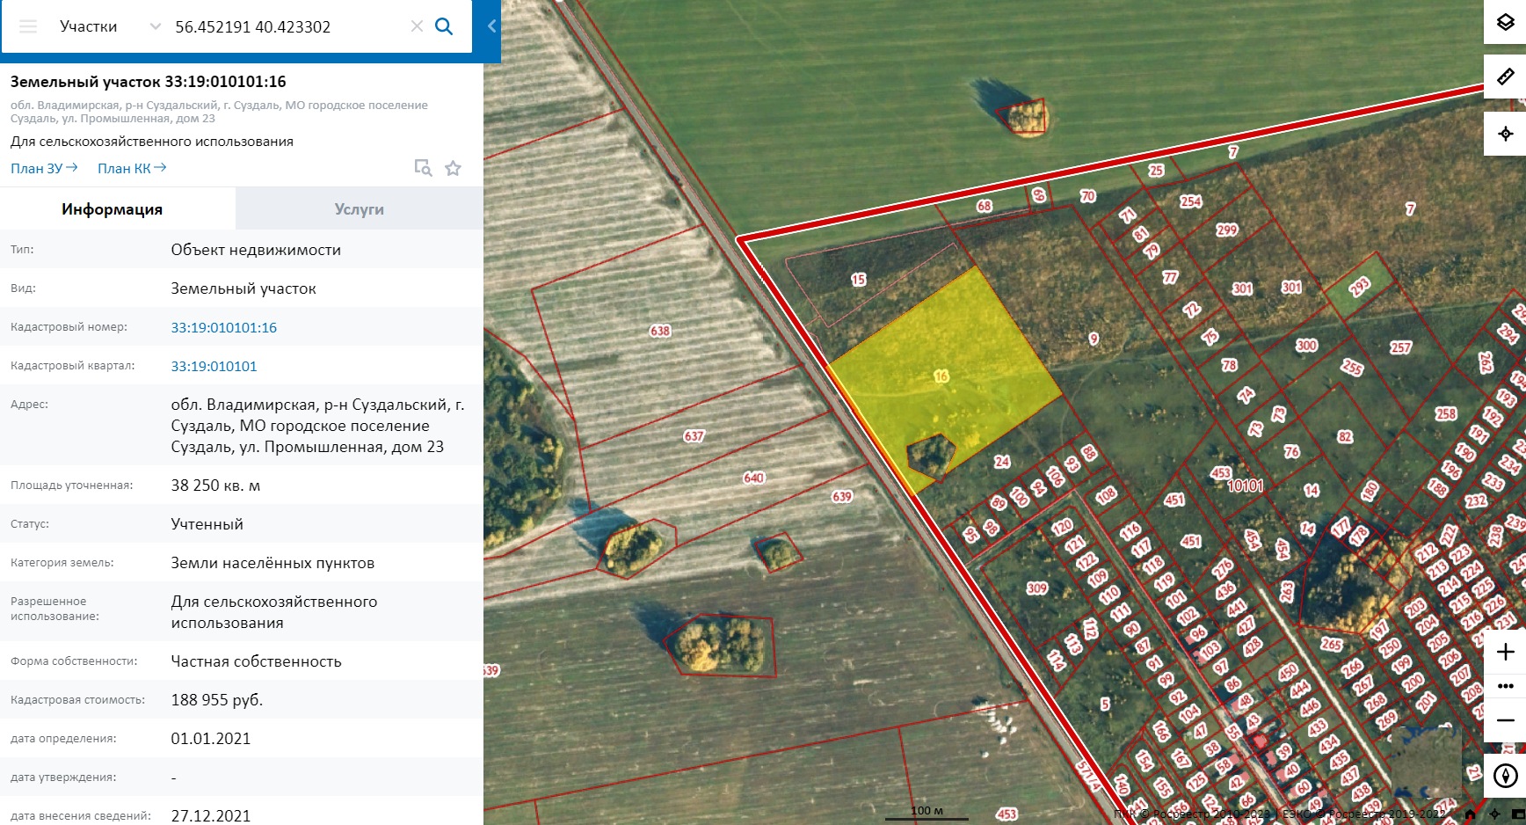The height and width of the screenshot is (825, 1526).
Task: Zoom in with the plus button
Action: pyautogui.click(x=1505, y=652)
